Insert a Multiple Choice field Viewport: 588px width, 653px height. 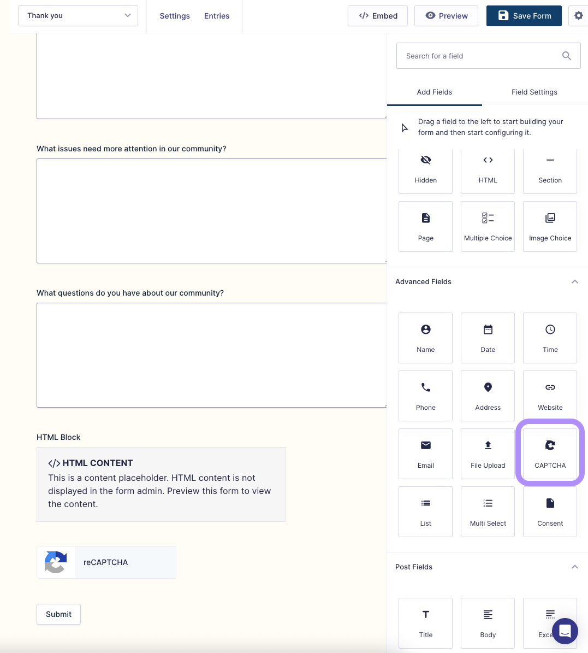tap(488, 226)
